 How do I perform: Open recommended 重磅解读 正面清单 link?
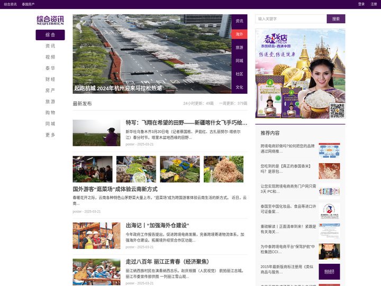coord(288,229)
